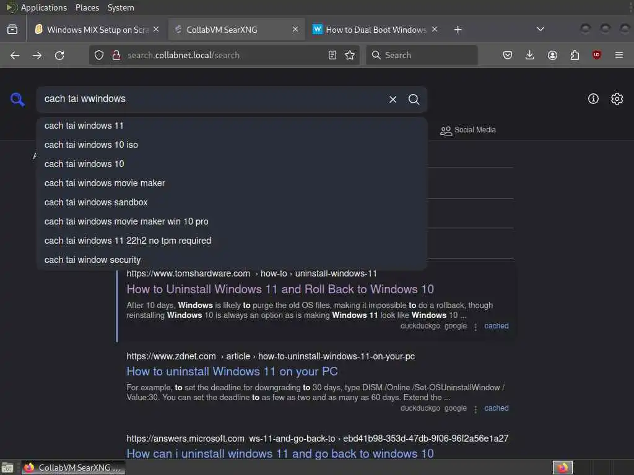Open the Places menu
634x475 pixels.
(87, 7)
